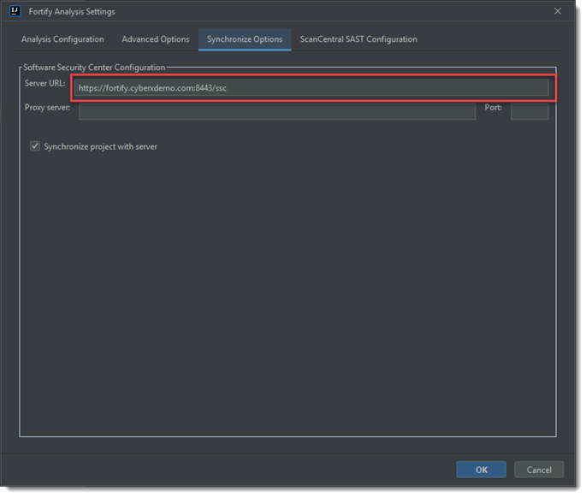Click the Server URL label
The width and height of the screenshot is (586, 497).
coord(44,83)
